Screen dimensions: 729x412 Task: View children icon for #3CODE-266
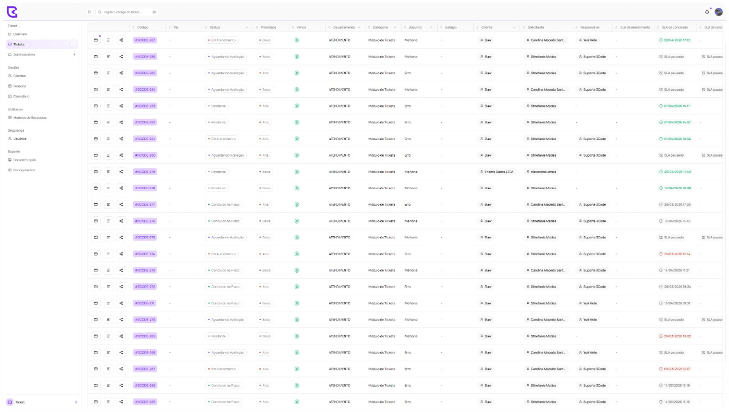297,385
